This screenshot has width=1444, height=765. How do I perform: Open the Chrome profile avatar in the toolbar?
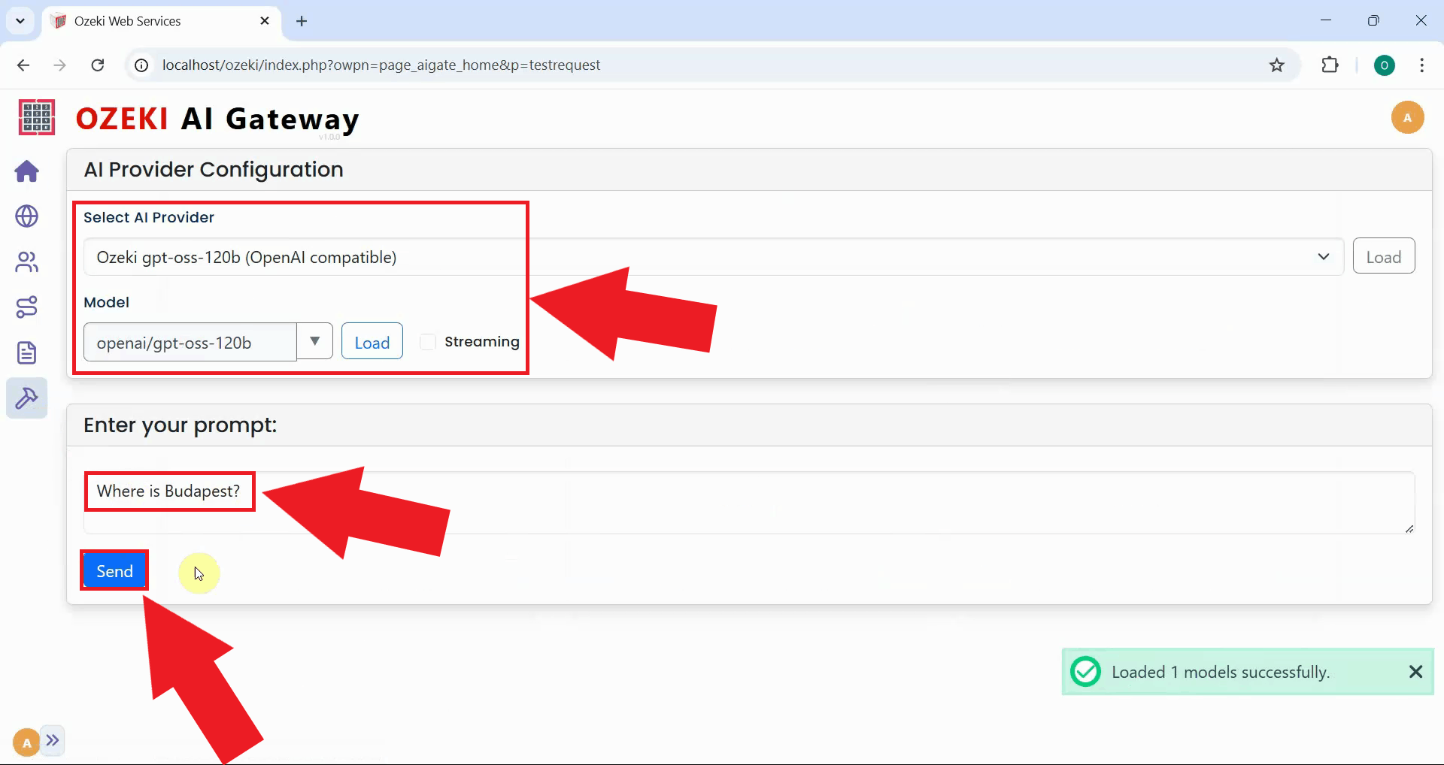point(1385,65)
